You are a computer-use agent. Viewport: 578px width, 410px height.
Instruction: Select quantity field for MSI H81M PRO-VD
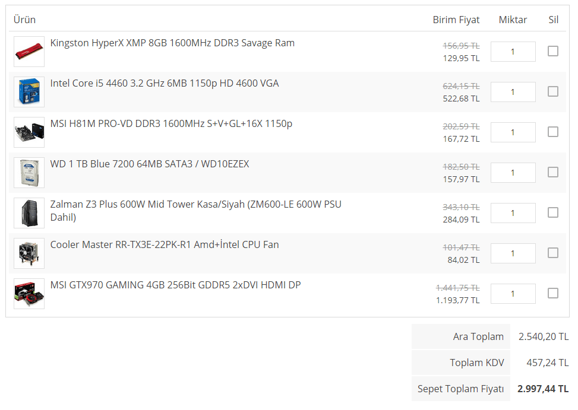click(513, 132)
